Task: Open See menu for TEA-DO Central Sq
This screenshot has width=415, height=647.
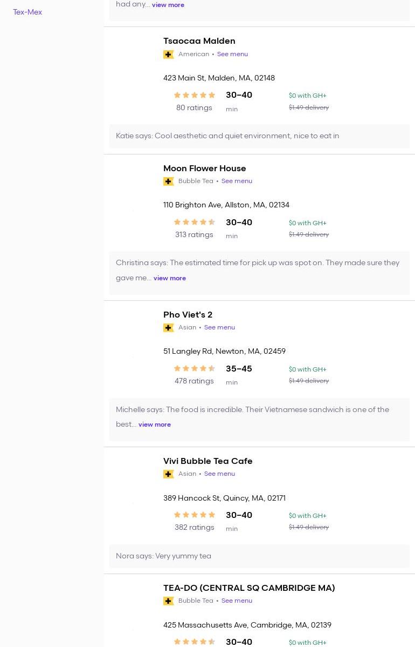Action: [237, 601]
